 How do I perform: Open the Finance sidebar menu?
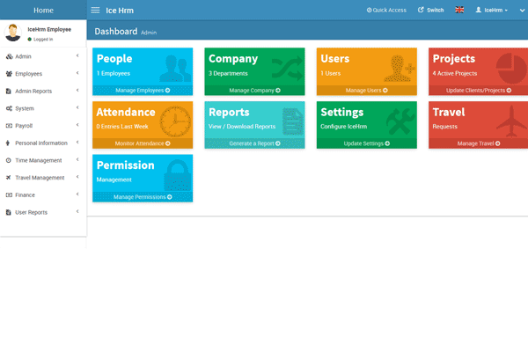(44, 194)
